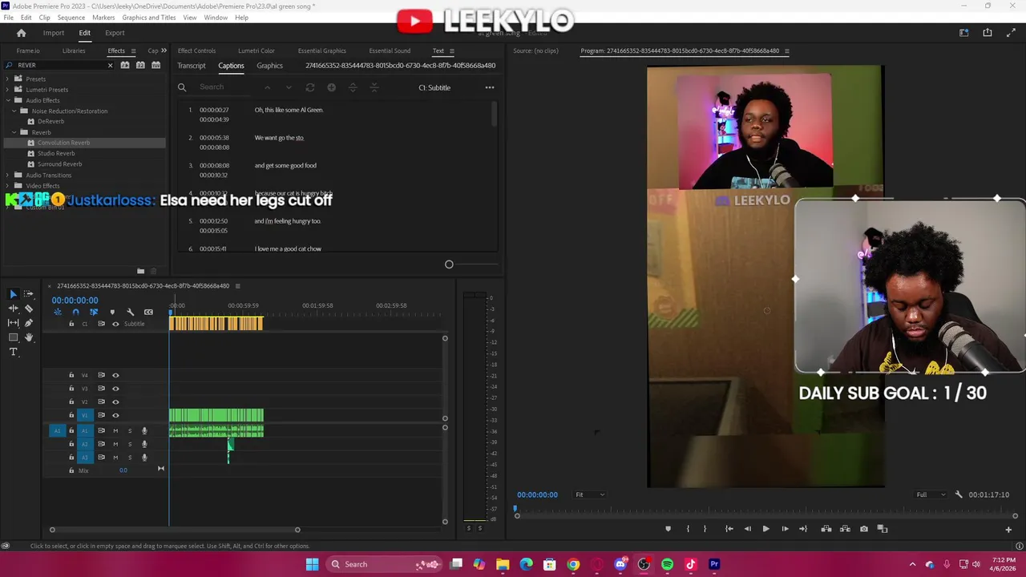
Task: Collapse the Audio Effects folder
Action: (8, 100)
